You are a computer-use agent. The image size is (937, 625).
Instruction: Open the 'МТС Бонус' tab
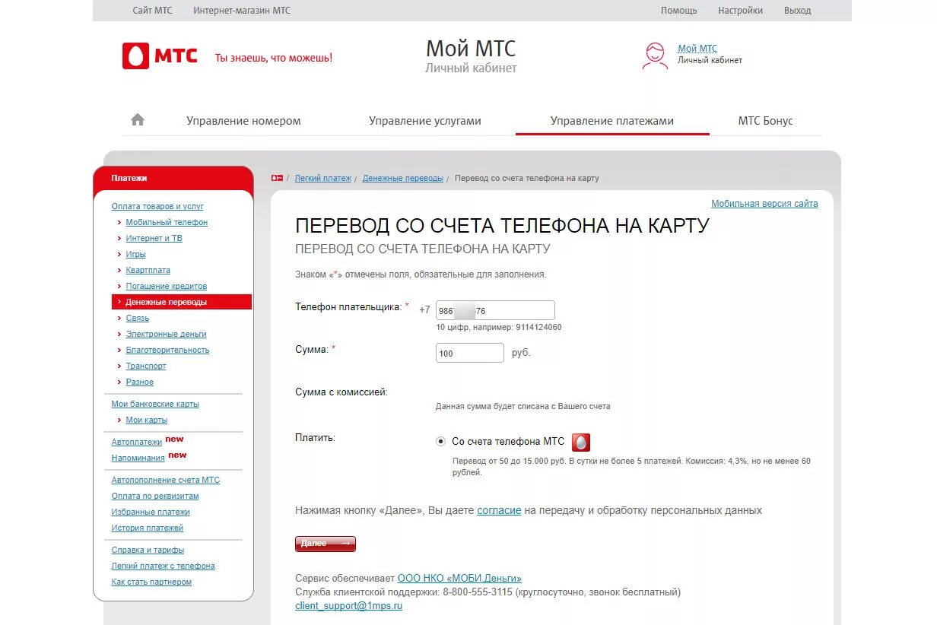point(765,121)
